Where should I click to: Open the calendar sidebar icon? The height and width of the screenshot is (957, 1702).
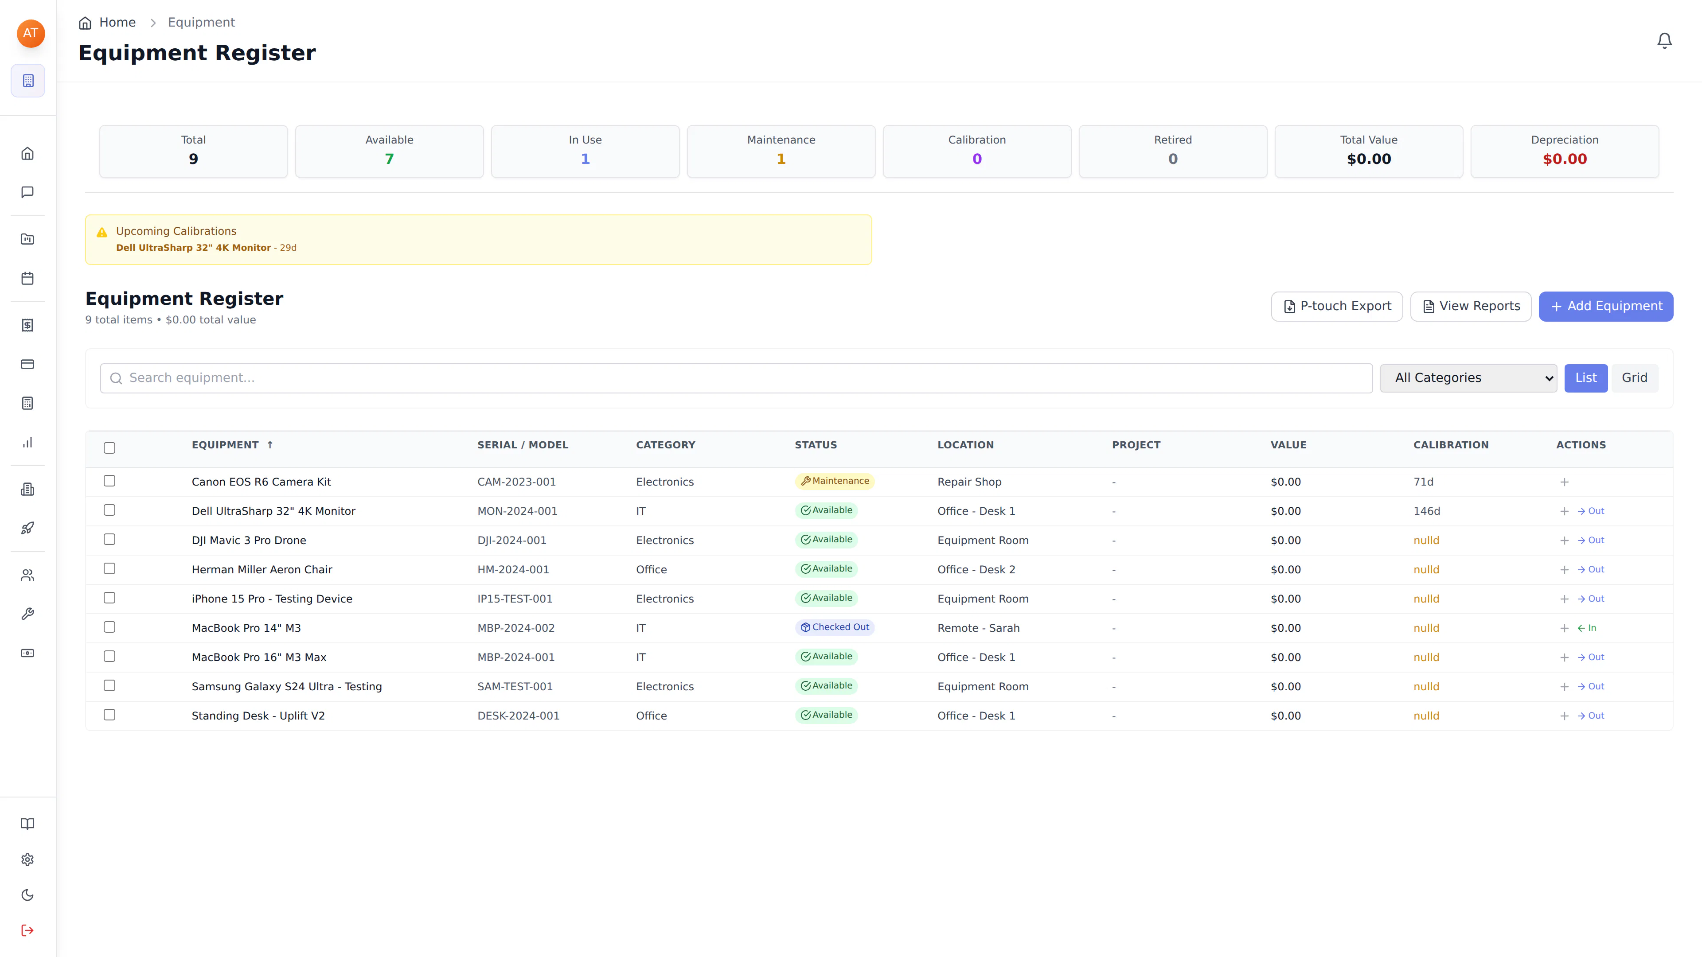(x=28, y=278)
